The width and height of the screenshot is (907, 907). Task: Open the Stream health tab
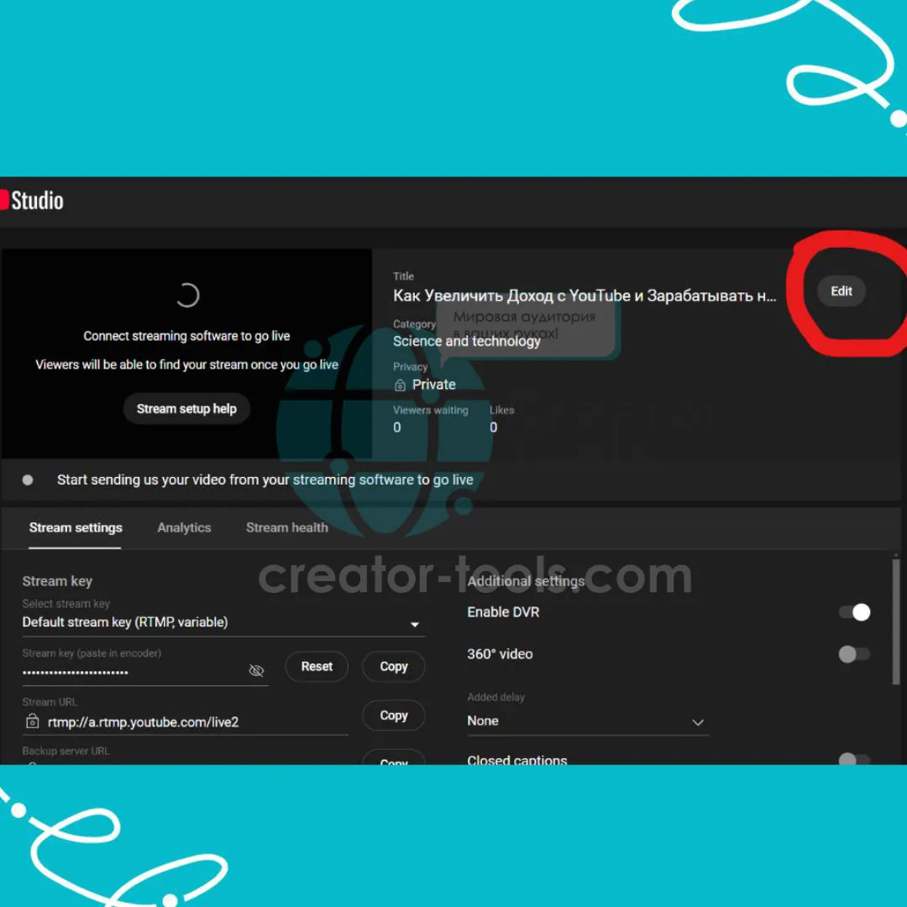pos(287,527)
